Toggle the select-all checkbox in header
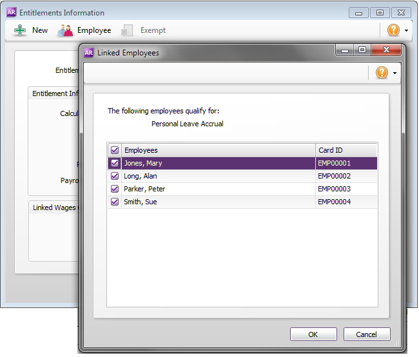This screenshot has height=357, width=419. 115,150
